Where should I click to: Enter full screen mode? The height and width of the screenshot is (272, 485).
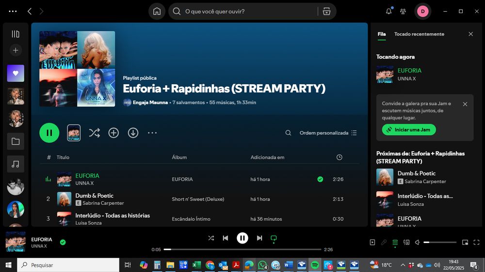(x=477, y=242)
